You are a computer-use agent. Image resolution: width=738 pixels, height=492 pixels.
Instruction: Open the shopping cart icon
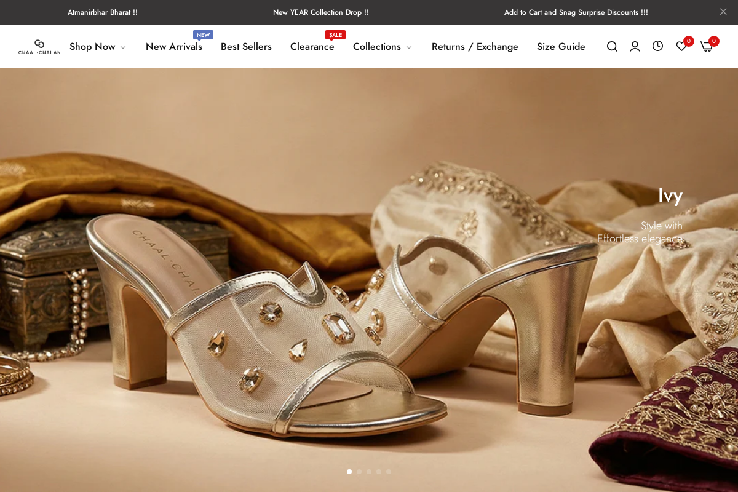coord(705,46)
